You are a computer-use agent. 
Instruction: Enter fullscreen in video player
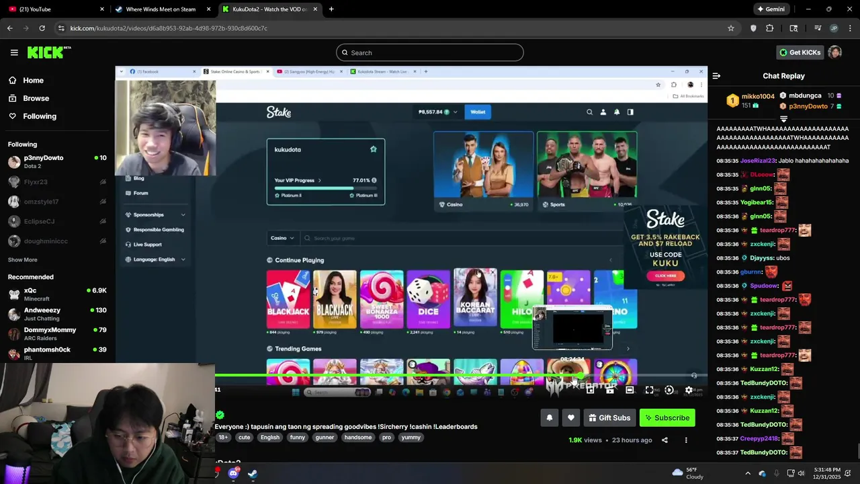[649, 390]
